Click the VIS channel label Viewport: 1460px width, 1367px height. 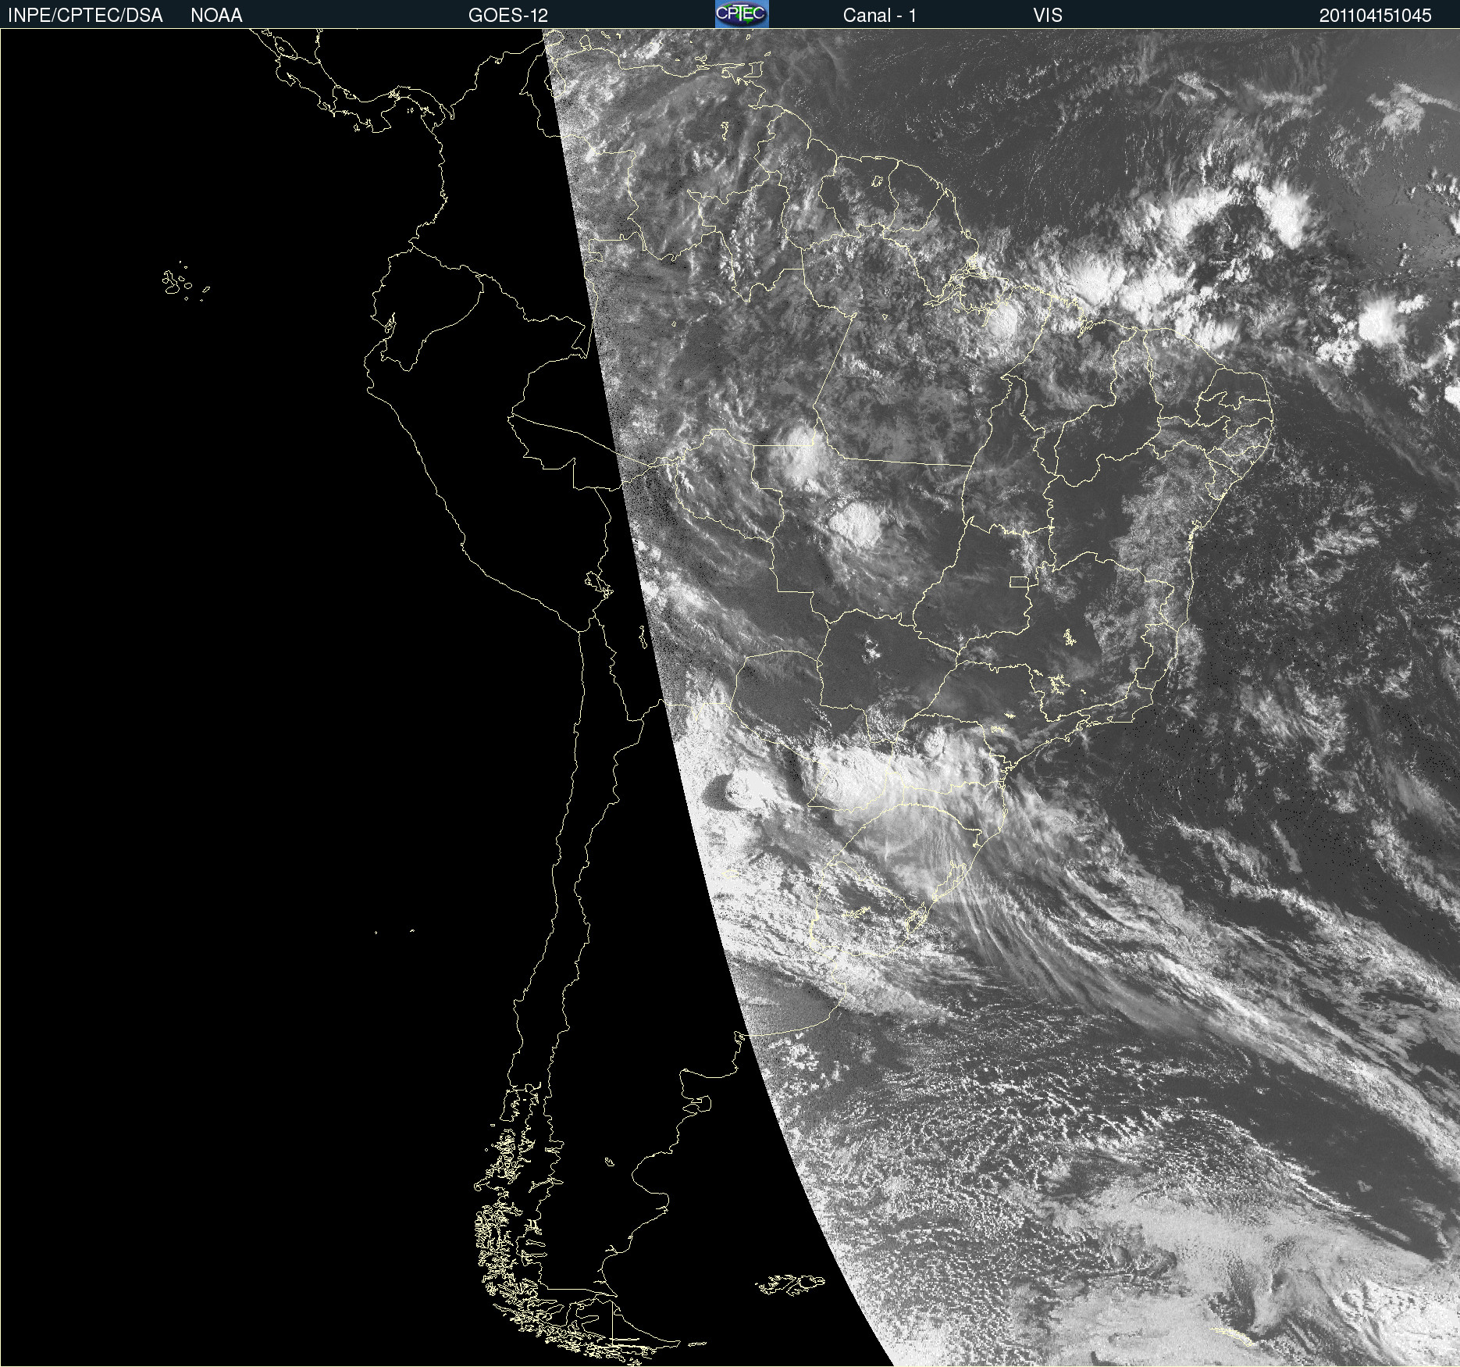(1048, 16)
